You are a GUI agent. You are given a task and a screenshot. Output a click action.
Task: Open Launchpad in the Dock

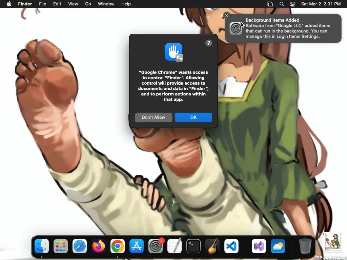pyautogui.click(x=61, y=246)
